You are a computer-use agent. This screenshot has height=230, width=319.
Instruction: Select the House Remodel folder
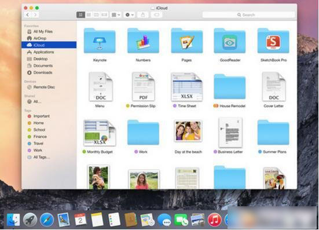230,87
